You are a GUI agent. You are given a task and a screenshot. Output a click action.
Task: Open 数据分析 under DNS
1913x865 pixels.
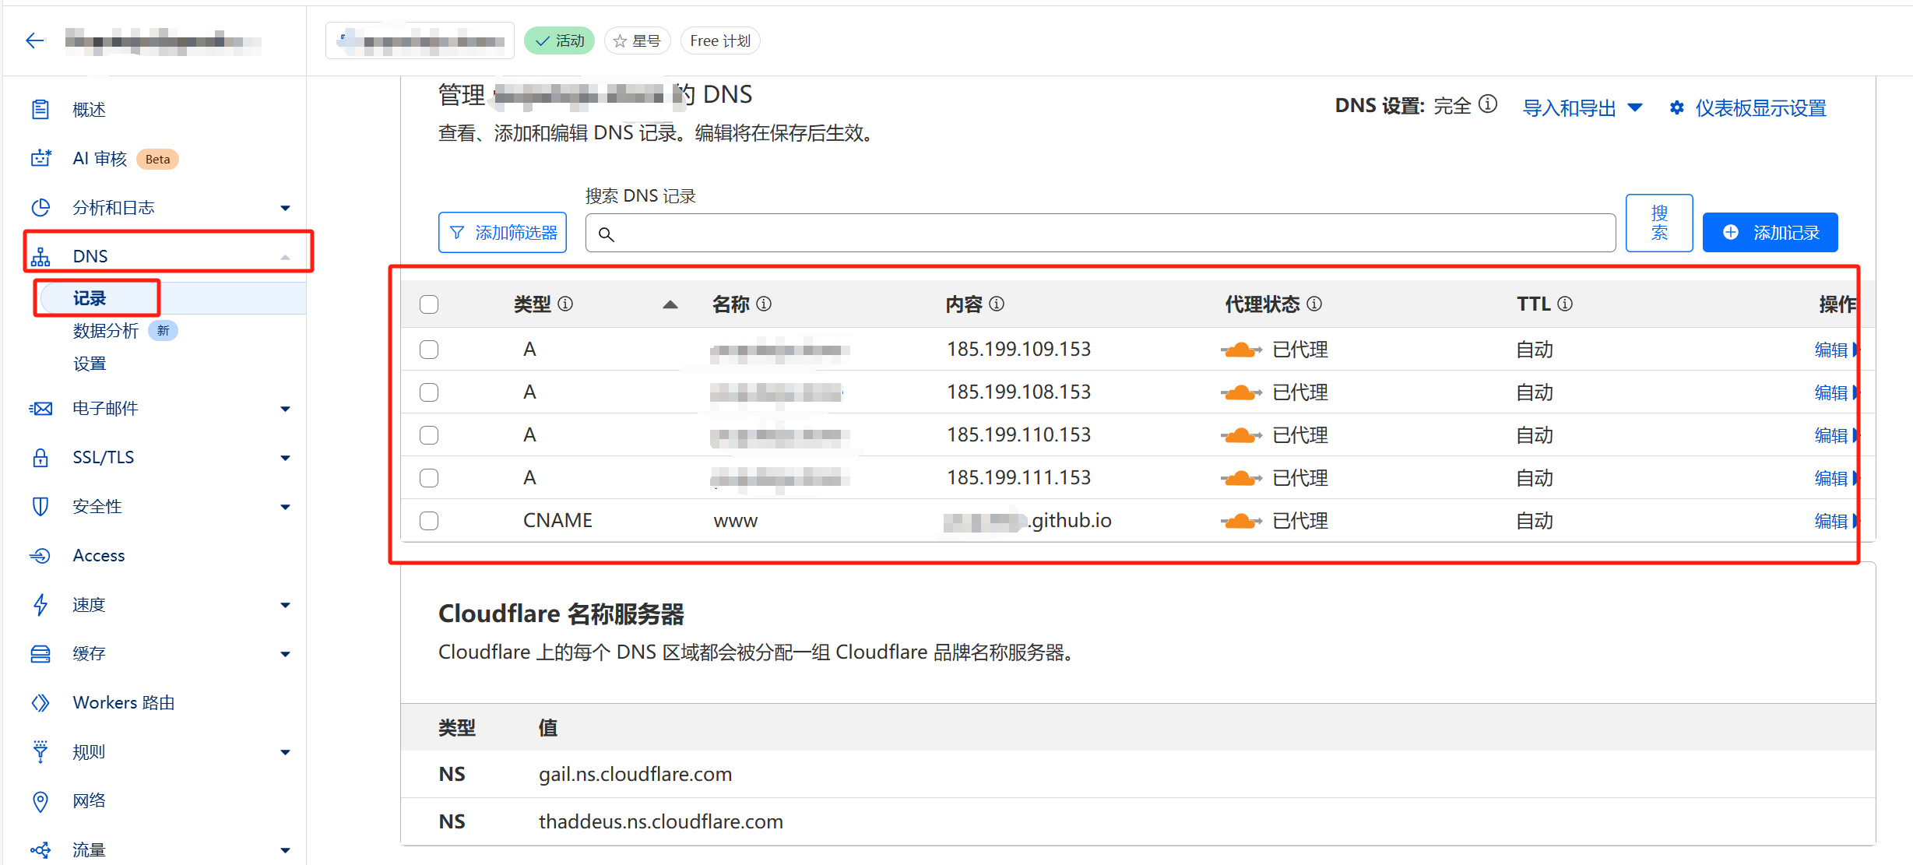(106, 331)
